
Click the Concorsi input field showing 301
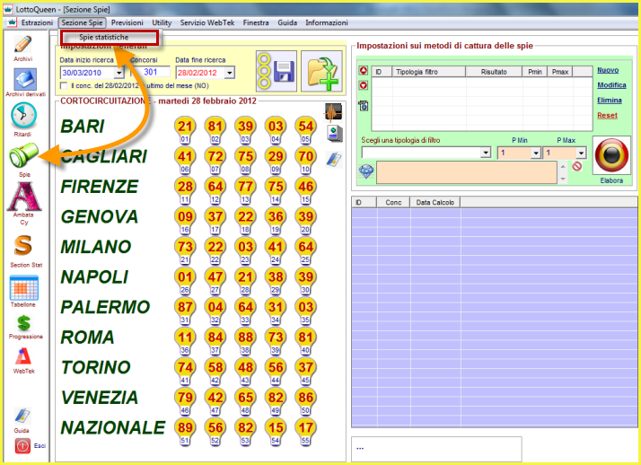(x=150, y=73)
